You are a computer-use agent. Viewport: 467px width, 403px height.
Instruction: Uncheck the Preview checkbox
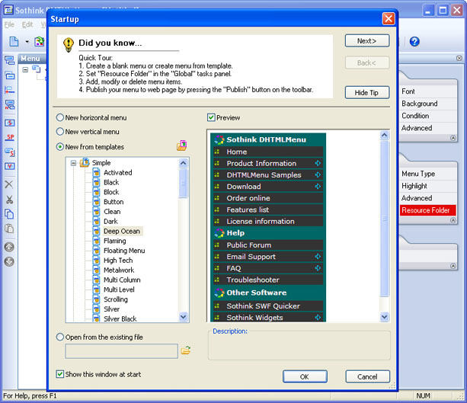[212, 118]
